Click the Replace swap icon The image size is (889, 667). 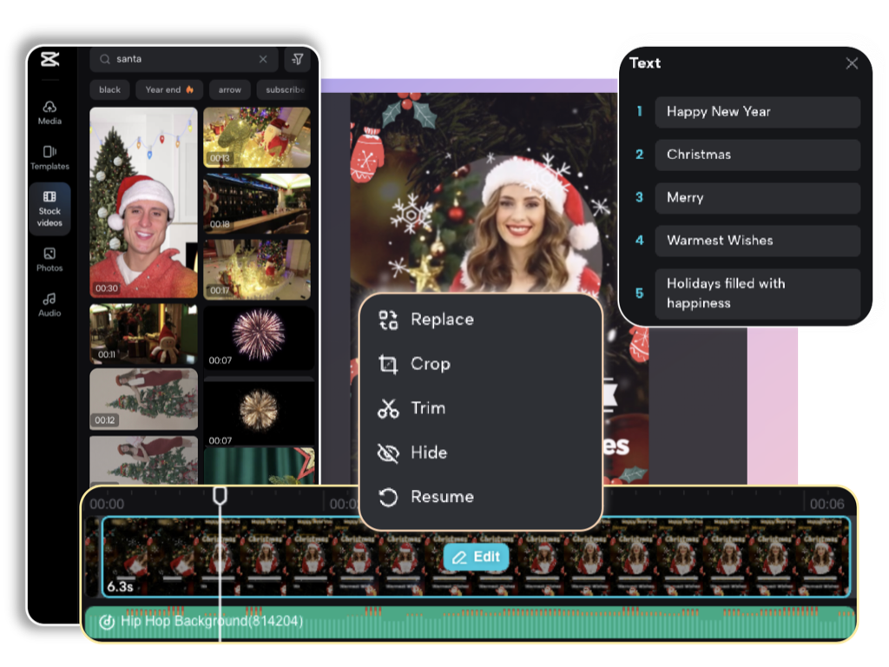point(388,320)
